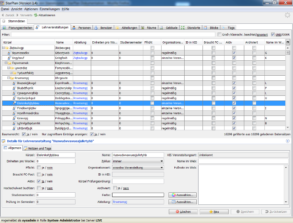Click the Allgemein tab icon
Viewport: 293px width, 223px height.
(5, 148)
